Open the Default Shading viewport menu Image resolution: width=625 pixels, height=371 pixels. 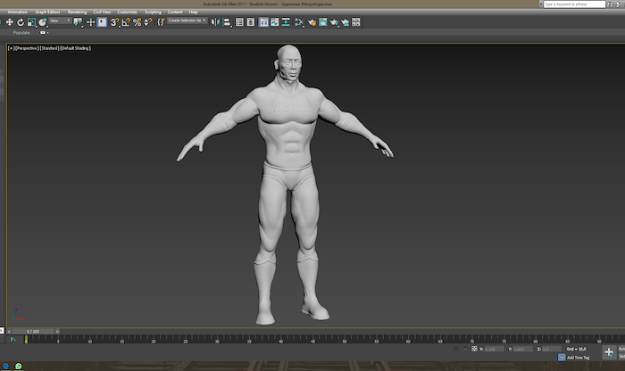coord(75,48)
